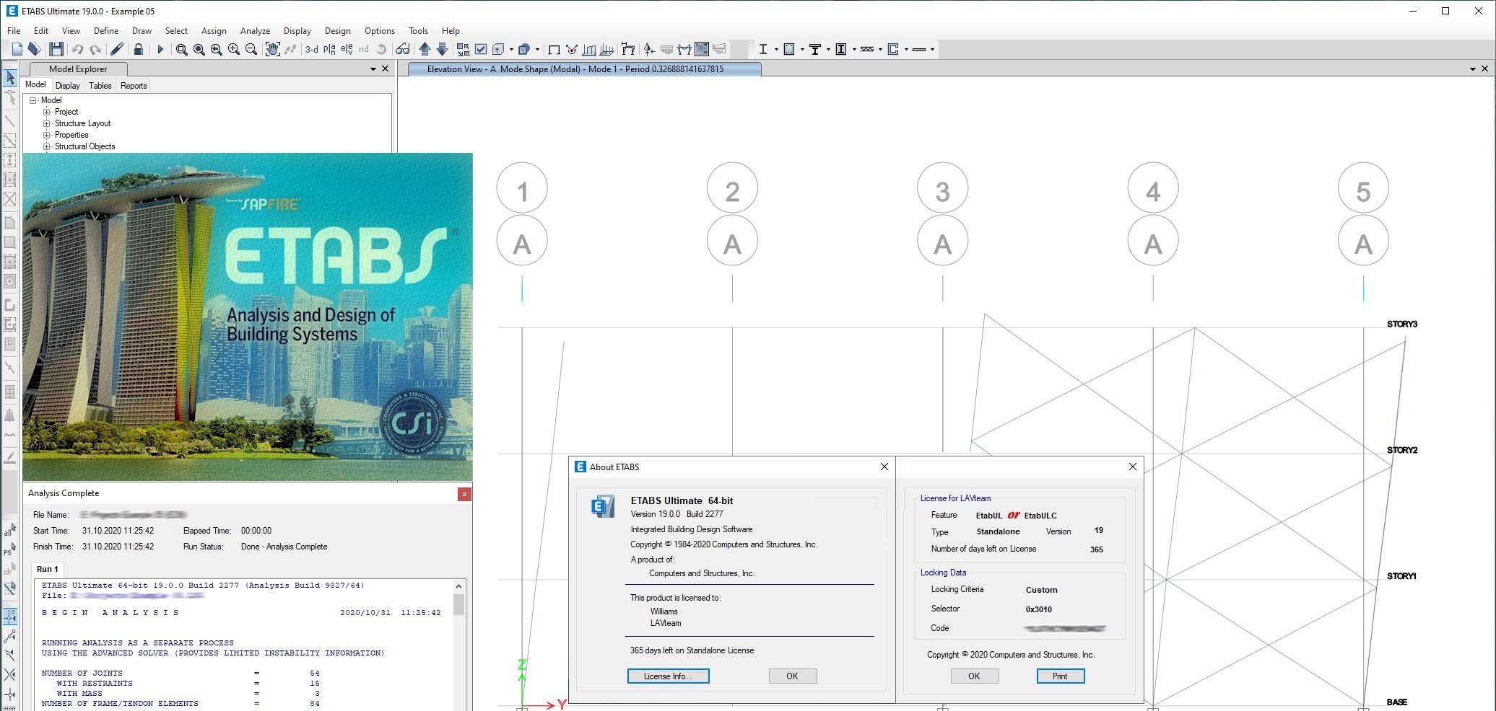Open a model file from toolbar
Image resolution: width=1496 pixels, height=711 pixels.
pyautogui.click(x=34, y=49)
